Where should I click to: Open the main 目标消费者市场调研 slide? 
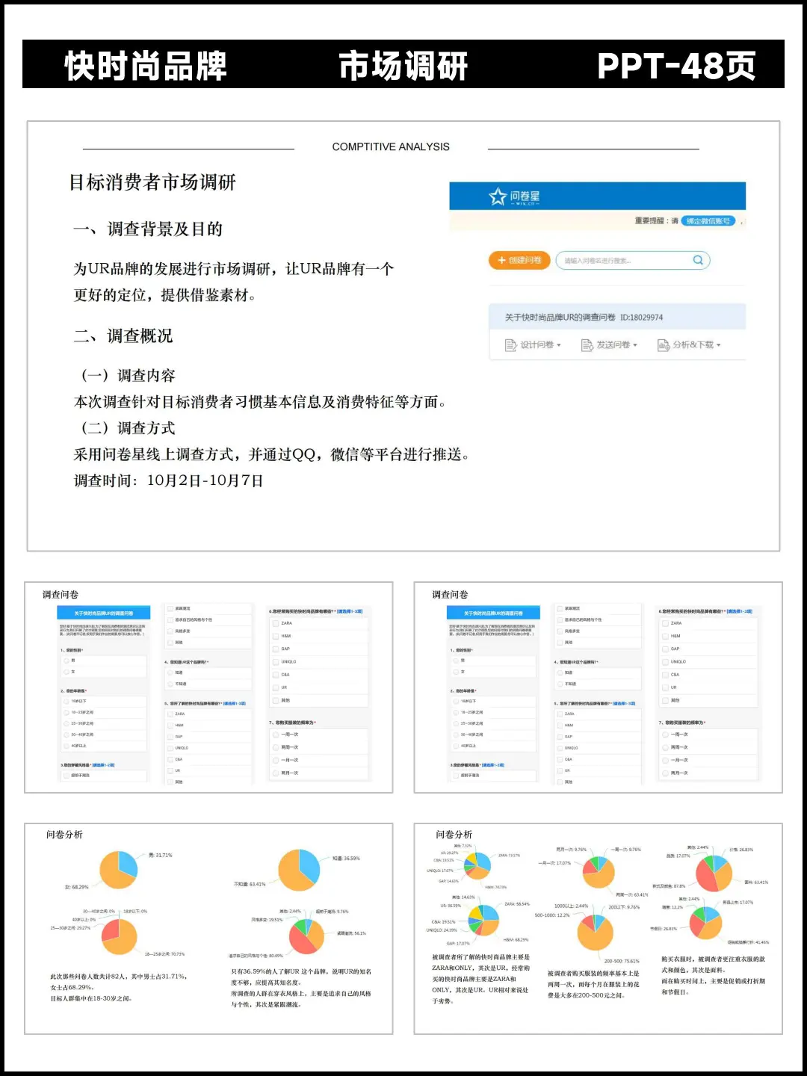403,336
